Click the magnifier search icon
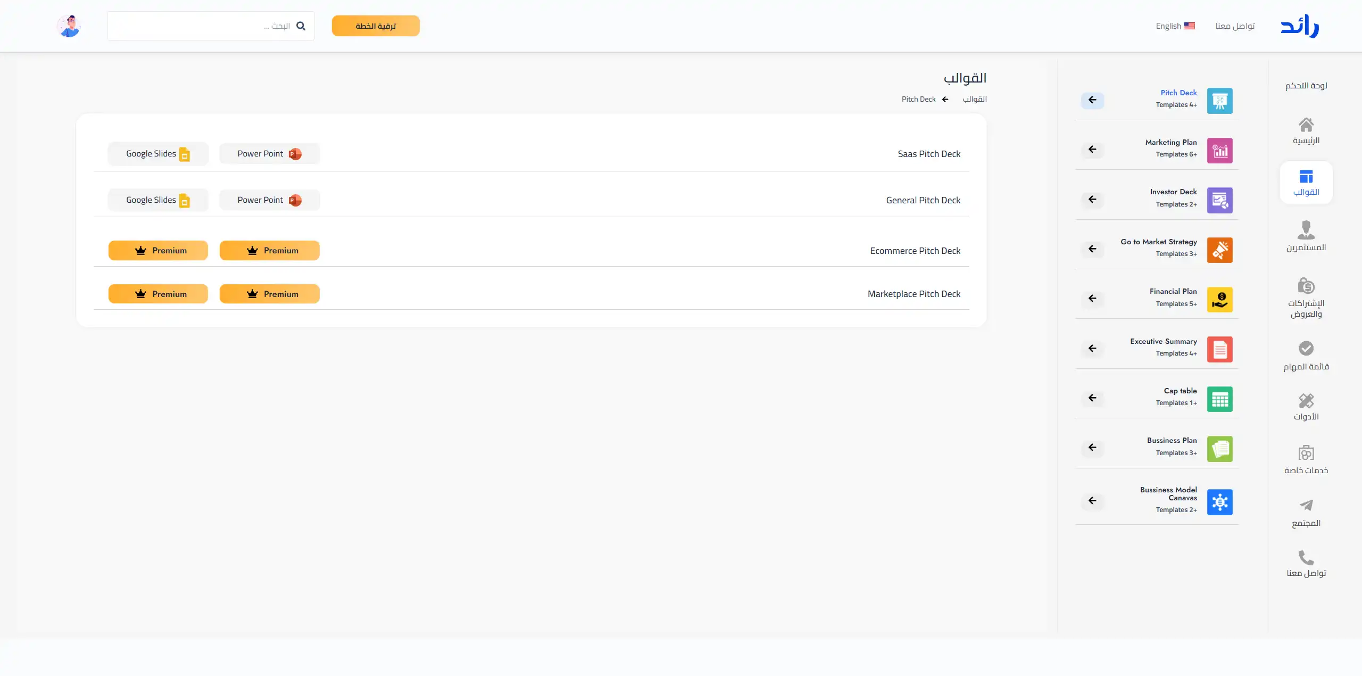Screen dimensions: 1362x676 pyautogui.click(x=301, y=26)
